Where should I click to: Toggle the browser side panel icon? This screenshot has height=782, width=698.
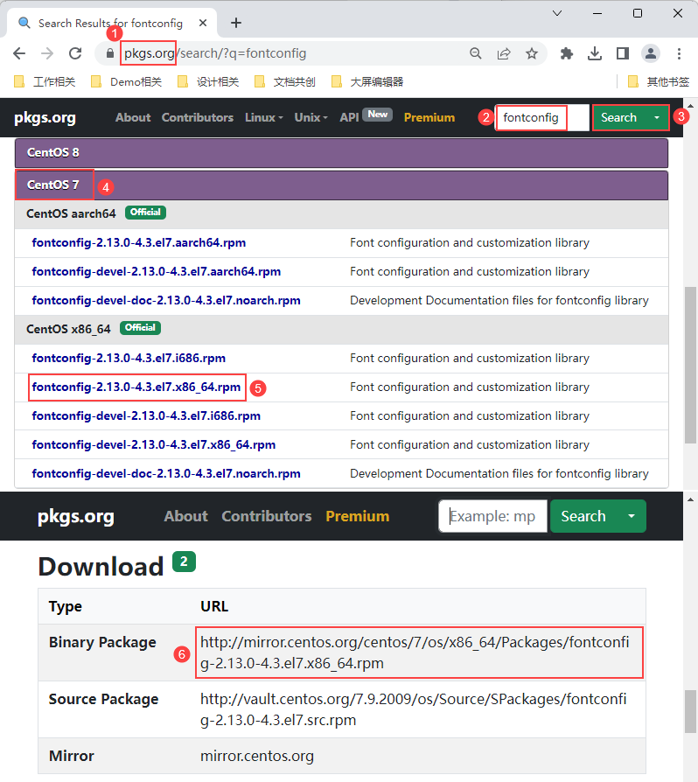(x=623, y=53)
